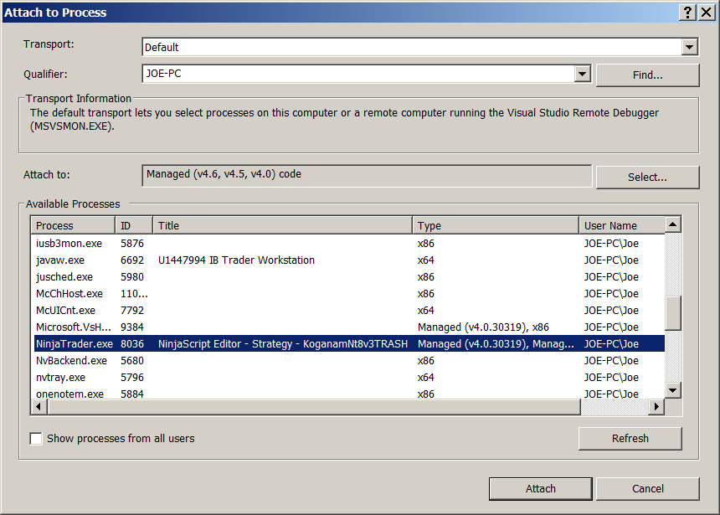Screen dimensions: 720x515
Task: Click the process list scroll up arrow
Action: [x=673, y=224]
